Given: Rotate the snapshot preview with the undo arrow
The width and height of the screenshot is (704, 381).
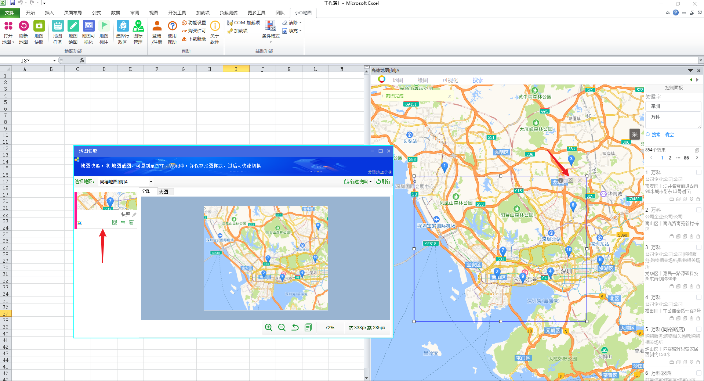Looking at the screenshot, I should (x=295, y=327).
